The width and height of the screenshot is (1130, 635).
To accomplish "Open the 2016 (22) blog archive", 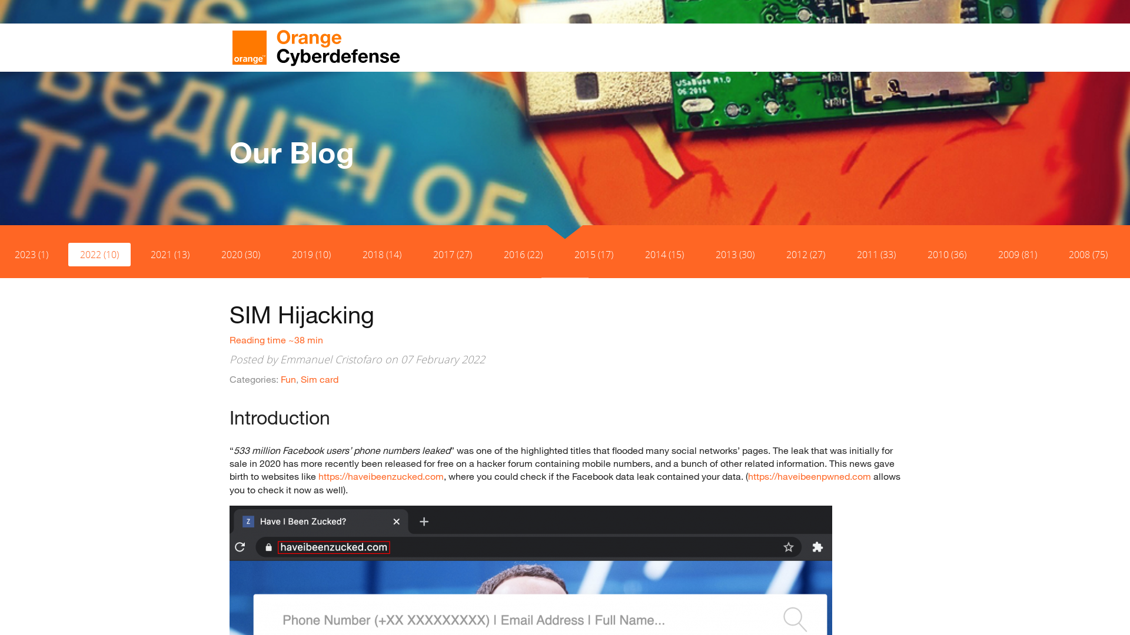I will pyautogui.click(x=523, y=255).
